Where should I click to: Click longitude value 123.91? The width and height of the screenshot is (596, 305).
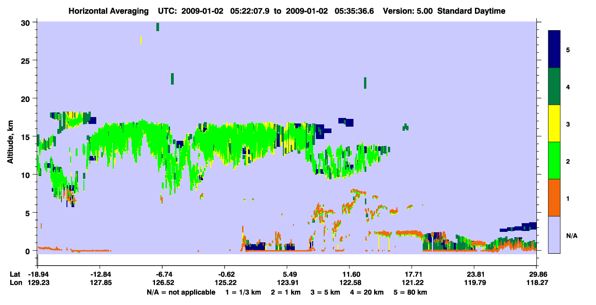287,283
